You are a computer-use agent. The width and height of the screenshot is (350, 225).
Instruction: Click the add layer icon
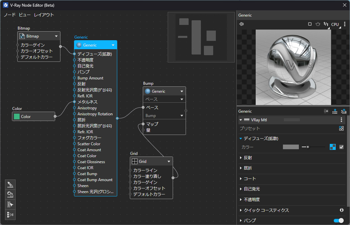point(344,111)
